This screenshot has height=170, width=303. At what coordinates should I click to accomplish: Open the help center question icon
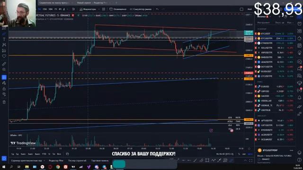click(x=299, y=160)
